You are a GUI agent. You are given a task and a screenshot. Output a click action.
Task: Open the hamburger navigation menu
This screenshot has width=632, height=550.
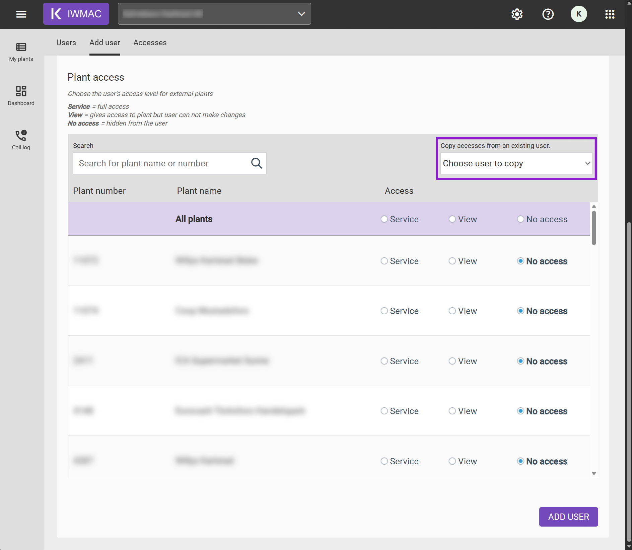[21, 14]
